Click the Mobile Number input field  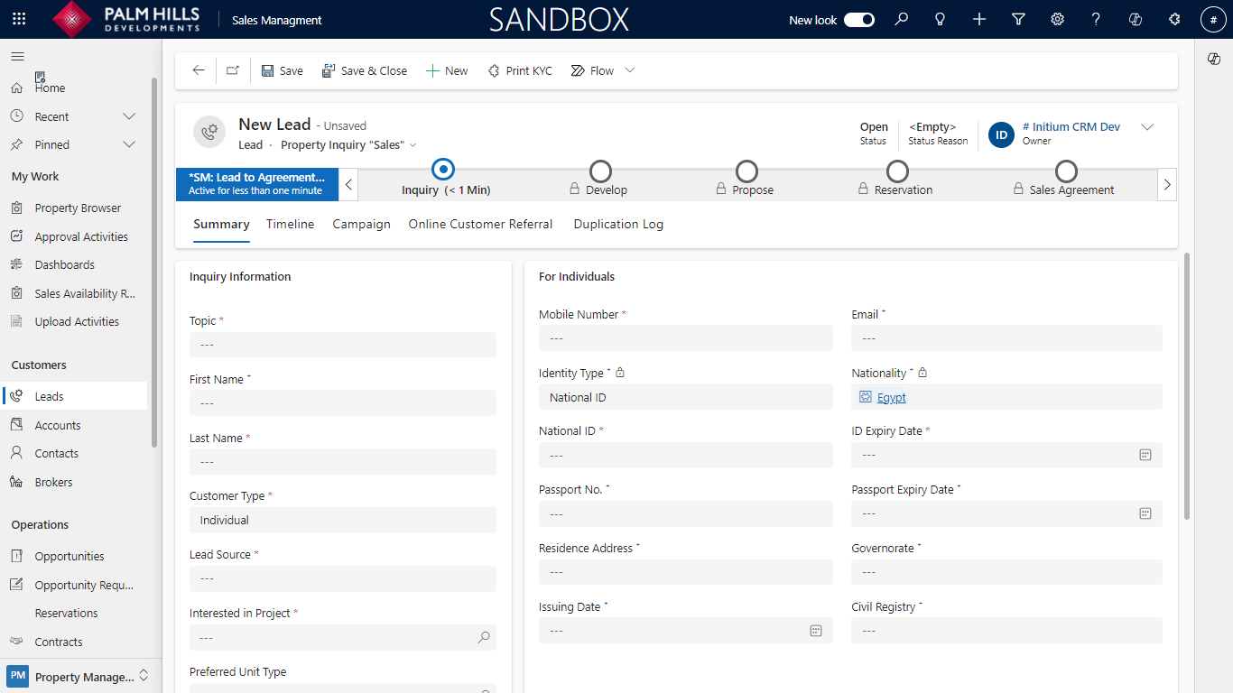click(685, 338)
